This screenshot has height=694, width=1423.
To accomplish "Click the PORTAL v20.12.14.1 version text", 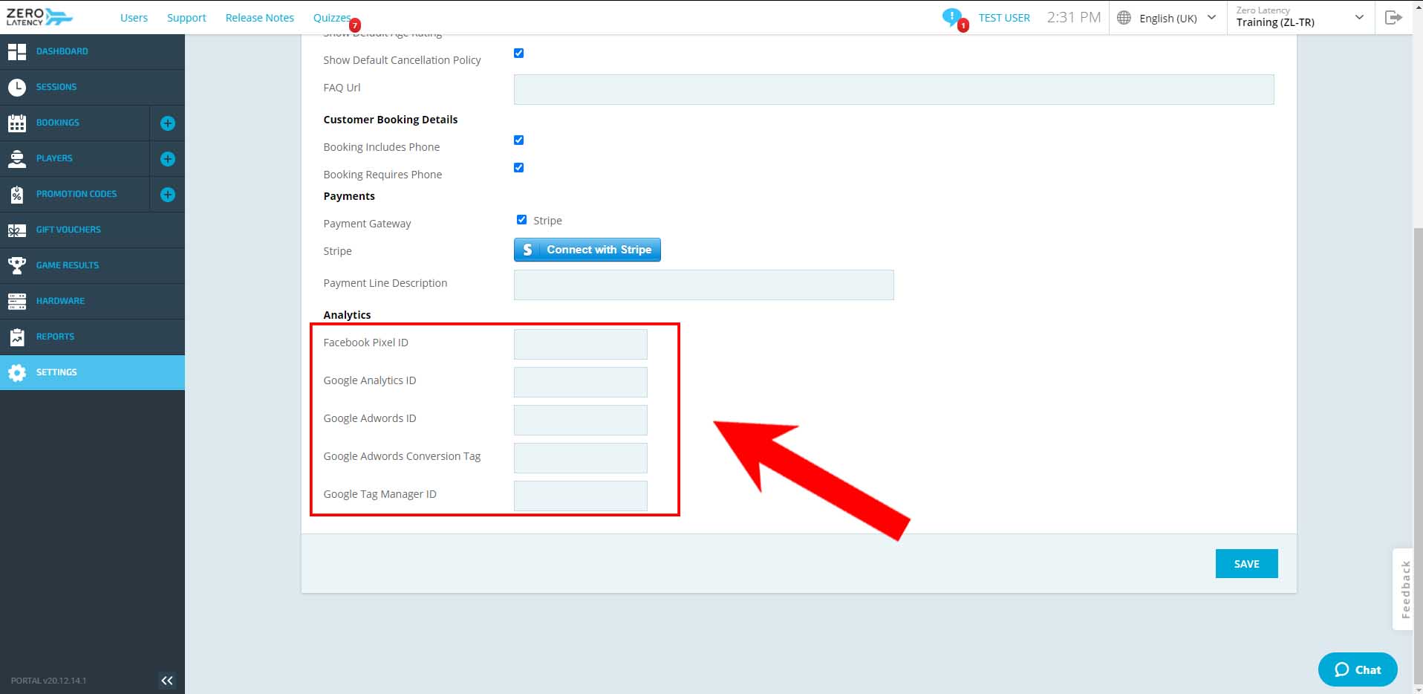I will pos(48,681).
